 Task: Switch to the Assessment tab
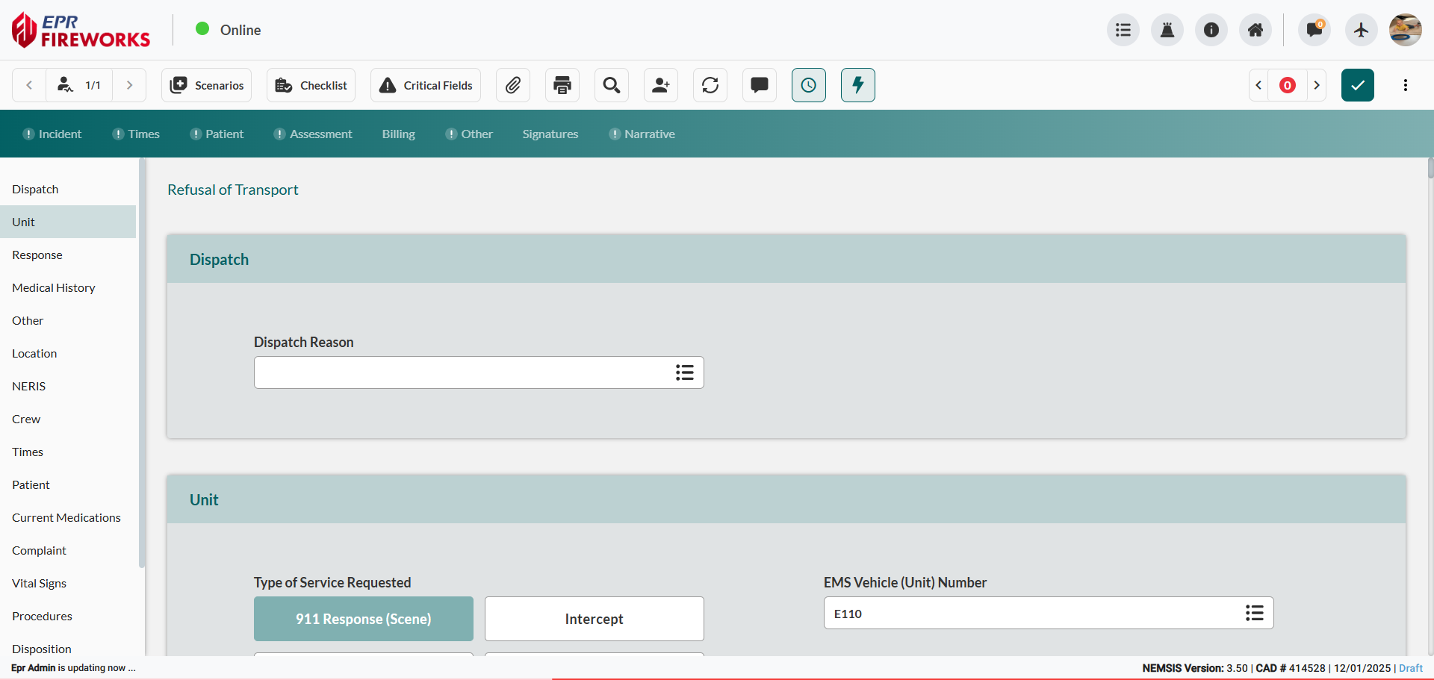(x=320, y=134)
